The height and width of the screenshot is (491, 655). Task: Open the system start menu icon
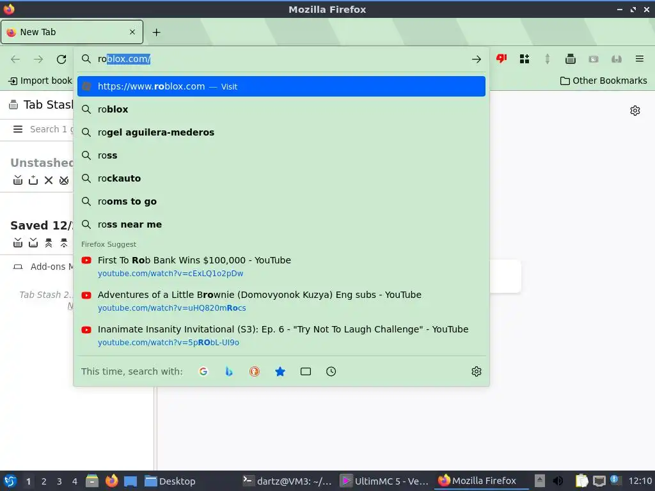10,481
